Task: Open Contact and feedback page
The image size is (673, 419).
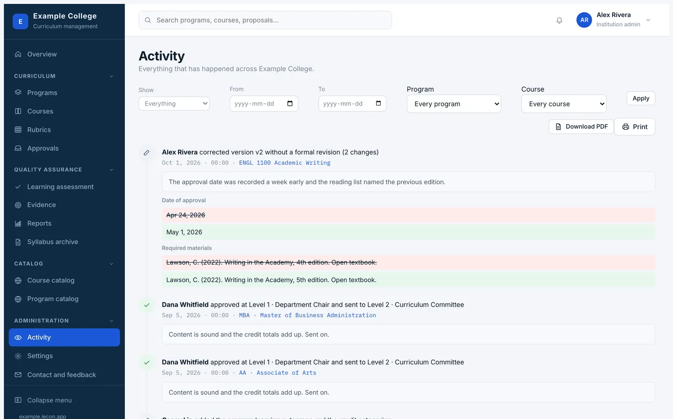Action: click(64, 375)
